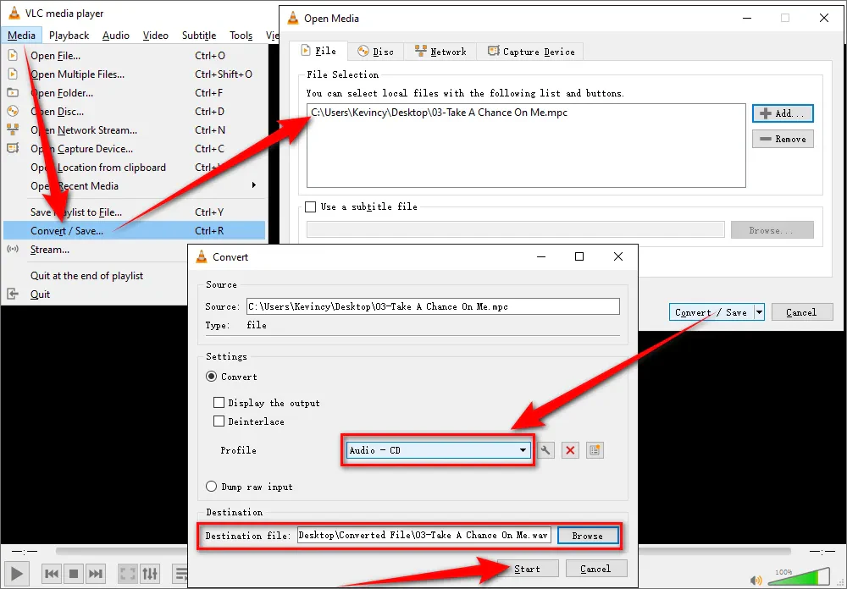
Task: Click the play button in VLC controls
Action: click(x=17, y=573)
